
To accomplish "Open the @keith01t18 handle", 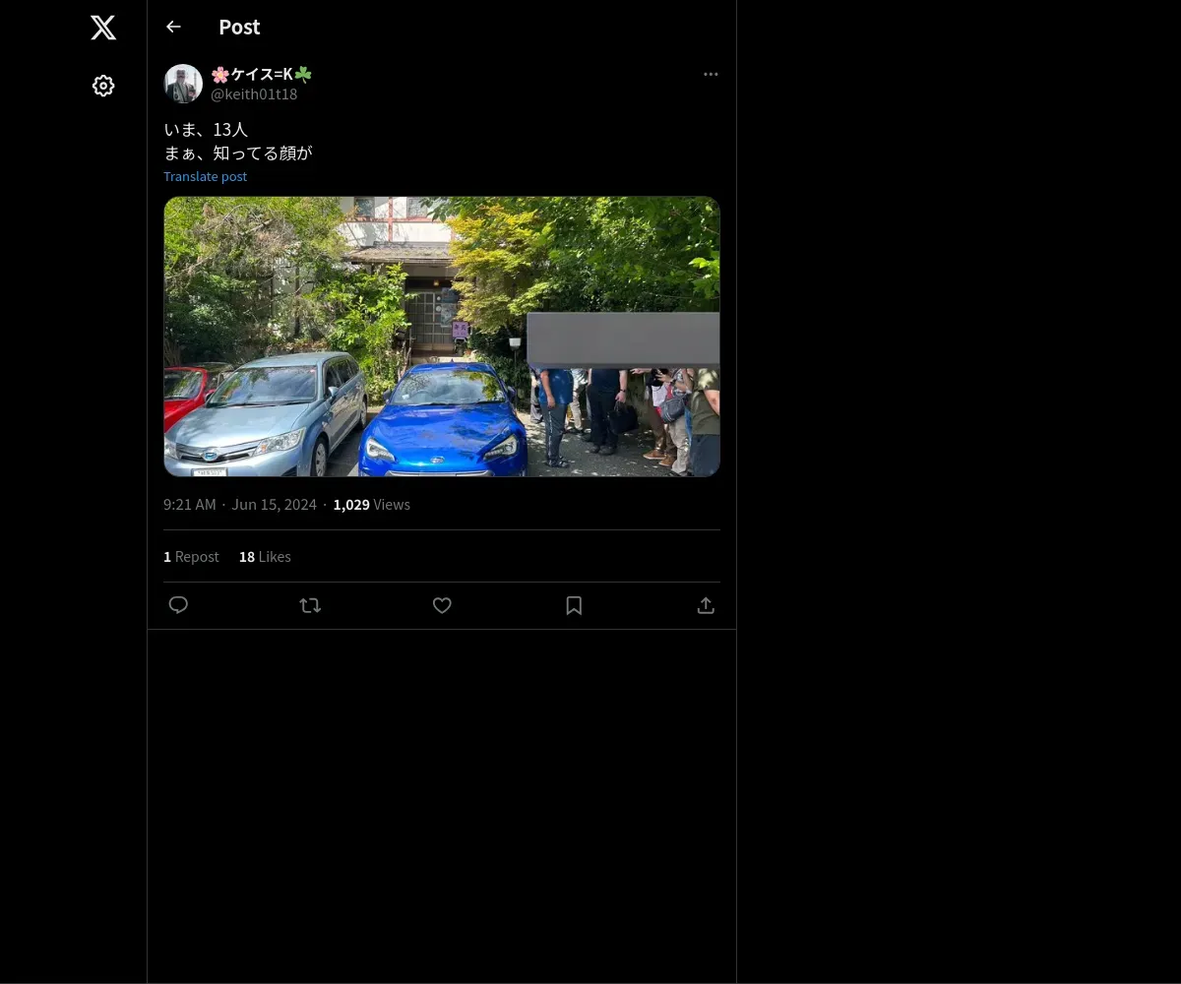I will tap(254, 94).
